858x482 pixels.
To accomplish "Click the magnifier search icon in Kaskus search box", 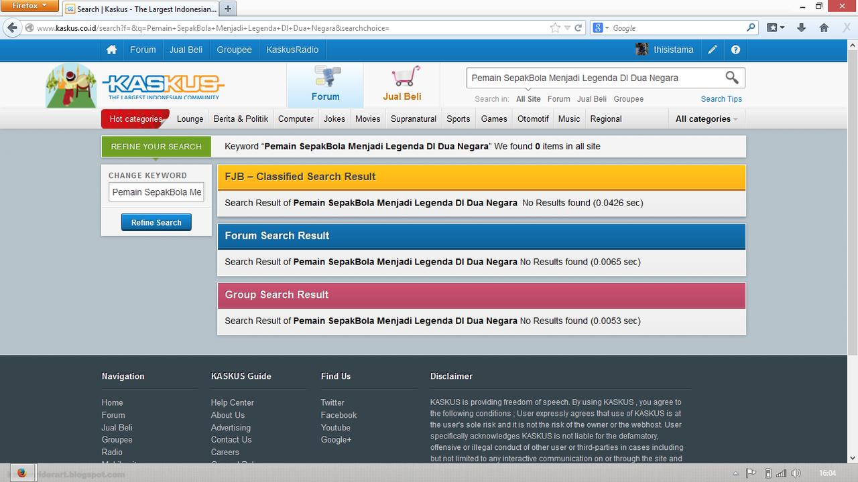I will pos(732,78).
